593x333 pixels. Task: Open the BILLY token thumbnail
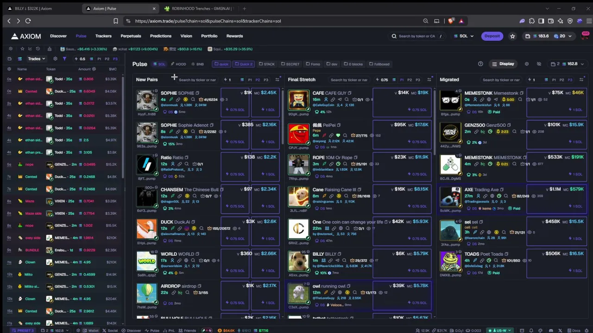point(298,261)
